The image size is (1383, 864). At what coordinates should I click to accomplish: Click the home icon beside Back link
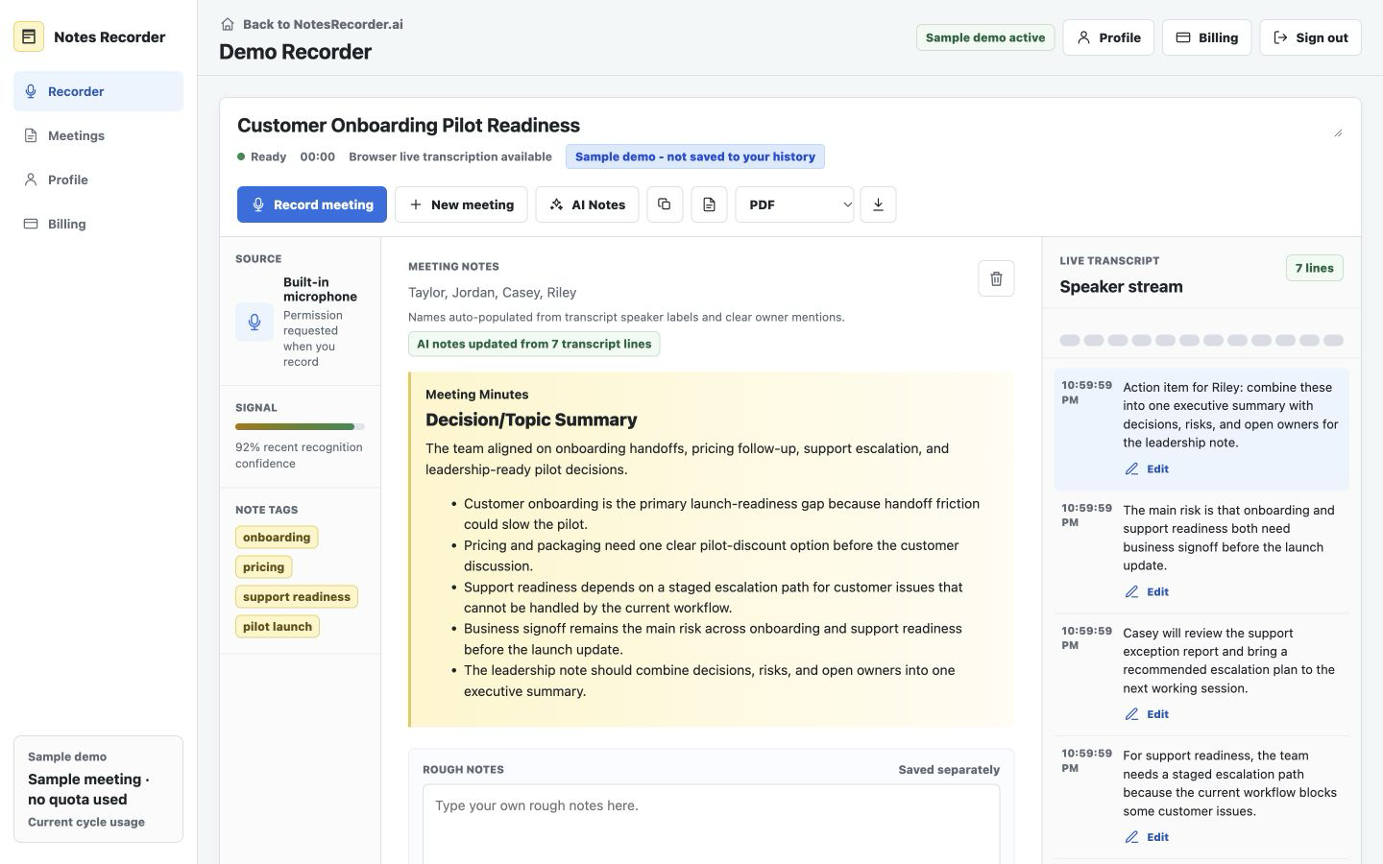[228, 24]
